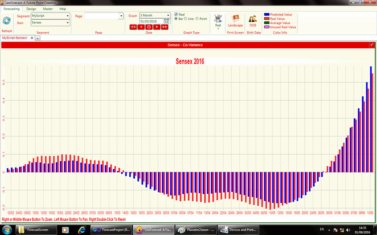Screen dimensions: 377x235
Task: Open ForecastScreen folder in taskbar
Action: [36, 230]
